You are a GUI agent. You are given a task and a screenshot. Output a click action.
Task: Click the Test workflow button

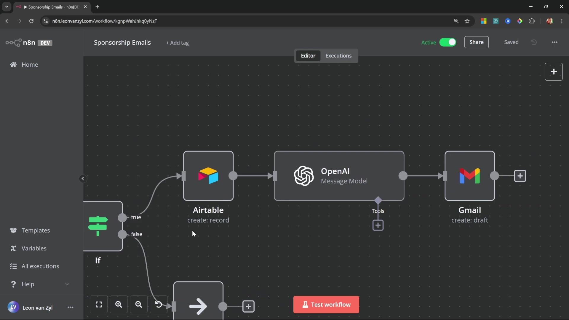[326, 305]
